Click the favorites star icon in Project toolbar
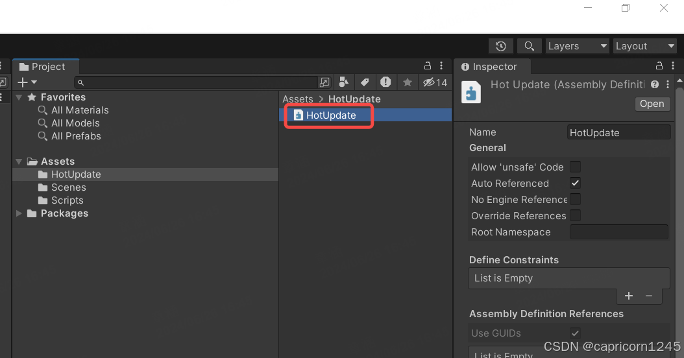 (407, 82)
